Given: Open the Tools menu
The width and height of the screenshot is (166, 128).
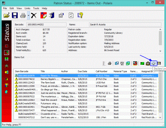Looking at the screenshot, I should [x=36, y=9].
